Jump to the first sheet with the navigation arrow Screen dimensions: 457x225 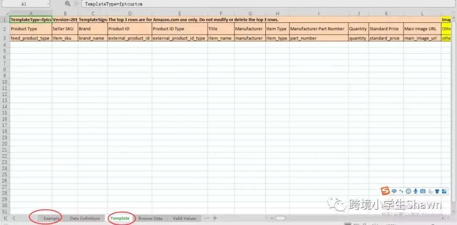pyautogui.click(x=6, y=218)
